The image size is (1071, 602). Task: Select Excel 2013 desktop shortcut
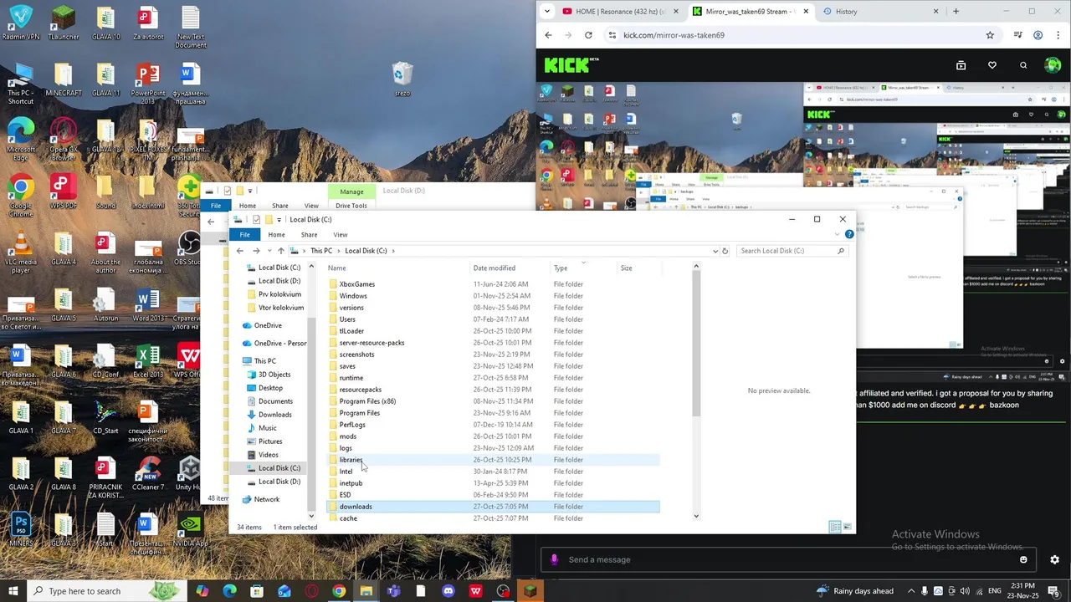148,363
